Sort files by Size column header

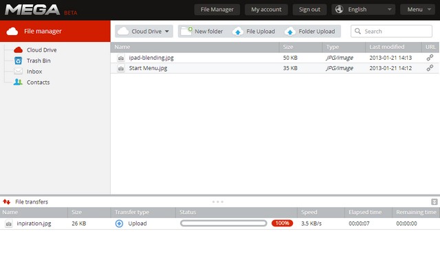[300, 47]
